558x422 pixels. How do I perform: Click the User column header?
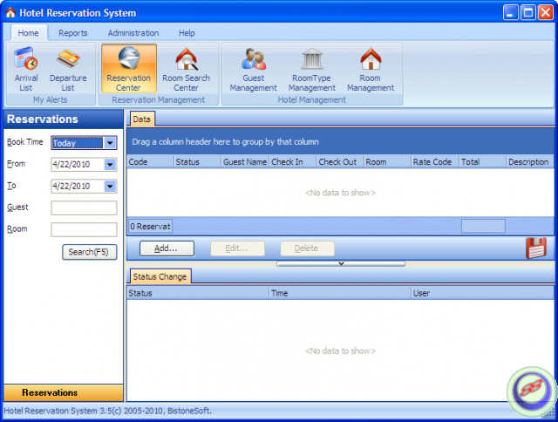tap(482, 293)
